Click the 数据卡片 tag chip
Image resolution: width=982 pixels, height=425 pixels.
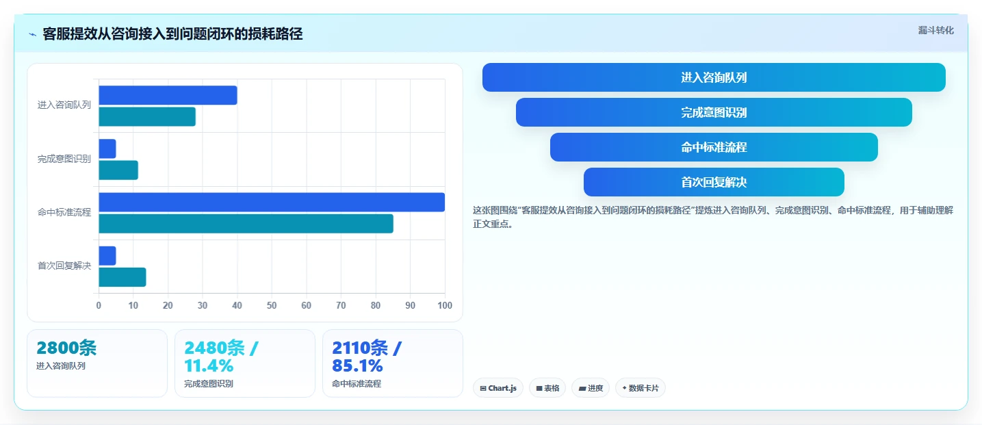641,388
